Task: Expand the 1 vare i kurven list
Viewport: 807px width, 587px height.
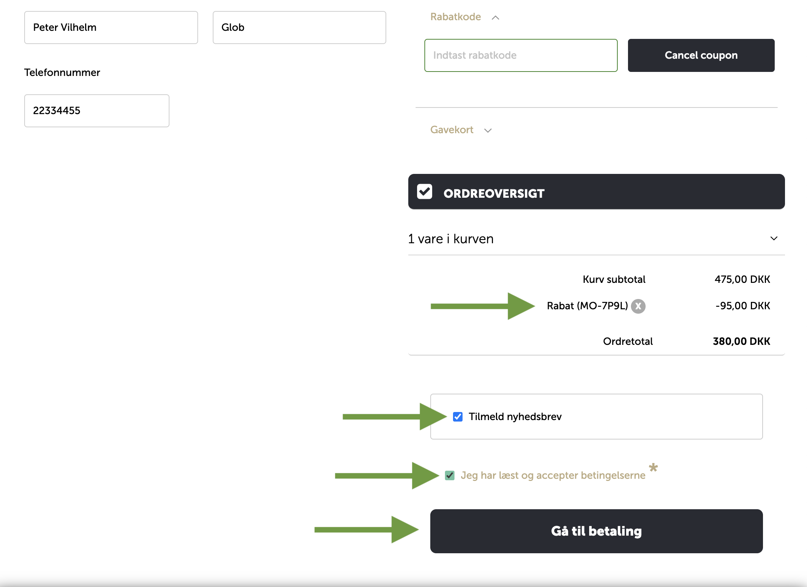Action: pyautogui.click(x=450, y=239)
